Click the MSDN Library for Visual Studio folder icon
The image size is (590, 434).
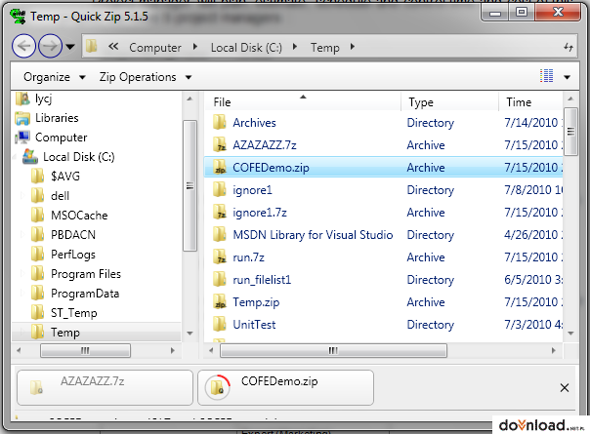[220, 235]
